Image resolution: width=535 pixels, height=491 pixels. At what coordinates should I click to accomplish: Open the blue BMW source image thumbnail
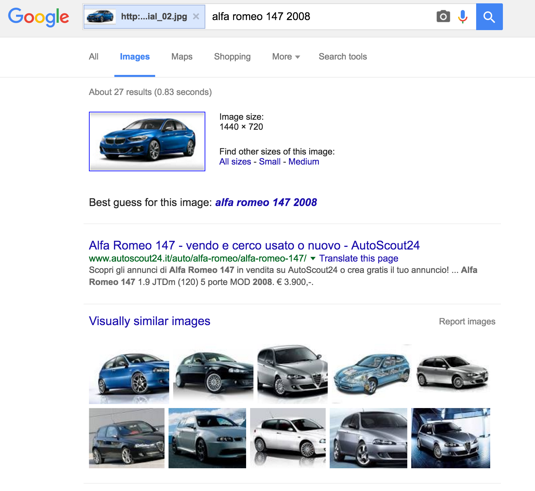point(147,141)
